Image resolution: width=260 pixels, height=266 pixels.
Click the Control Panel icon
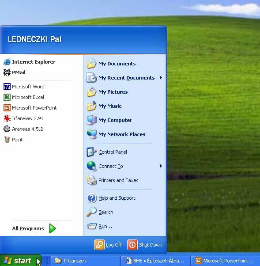pyautogui.click(x=91, y=152)
